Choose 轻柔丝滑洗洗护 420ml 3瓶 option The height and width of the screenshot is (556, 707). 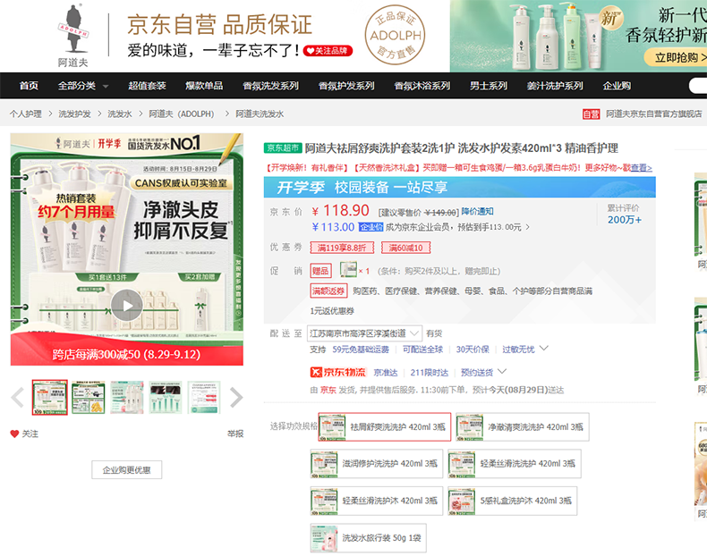(515, 464)
